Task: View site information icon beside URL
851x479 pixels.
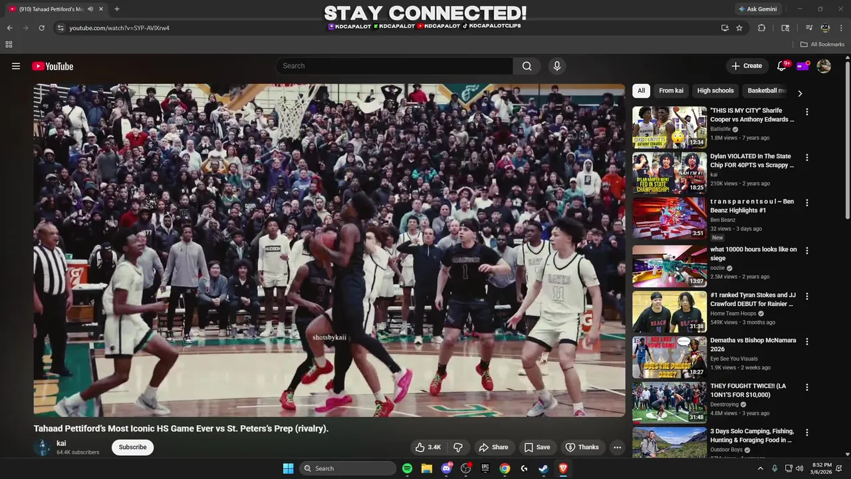Action: 61,28
